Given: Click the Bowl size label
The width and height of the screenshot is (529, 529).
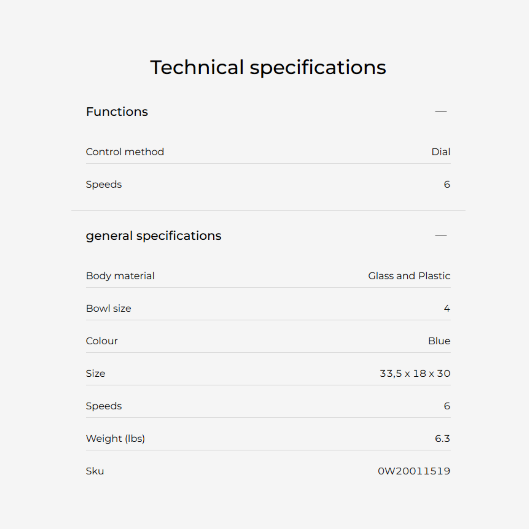Looking at the screenshot, I should pyautogui.click(x=108, y=308).
